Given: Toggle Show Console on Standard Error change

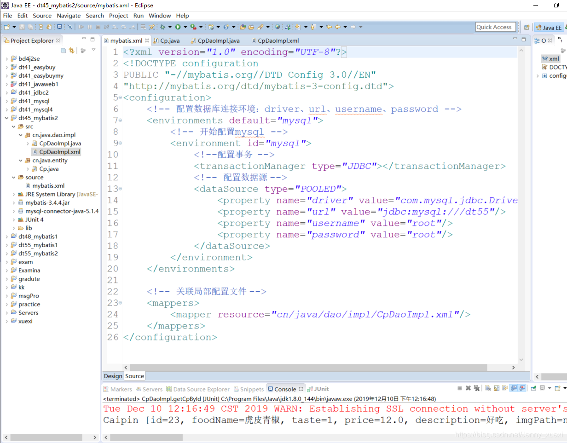Looking at the screenshot, I should click(x=522, y=388).
